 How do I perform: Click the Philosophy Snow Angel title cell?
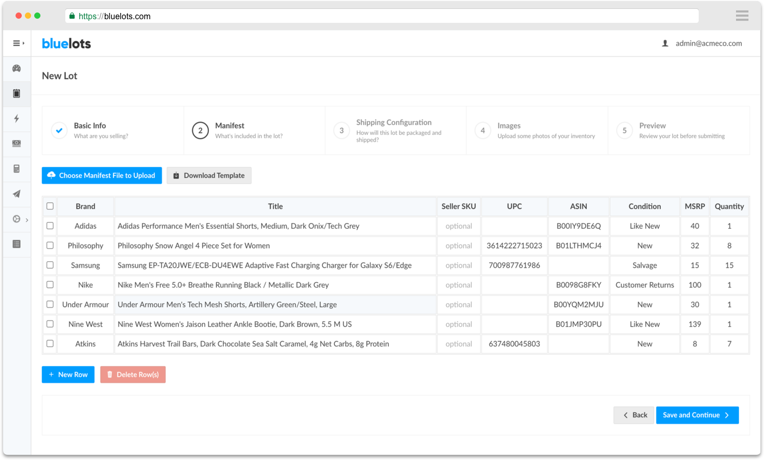pos(275,246)
